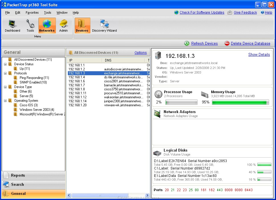
Task: Open the Dashboard view icon
Action: (12, 24)
